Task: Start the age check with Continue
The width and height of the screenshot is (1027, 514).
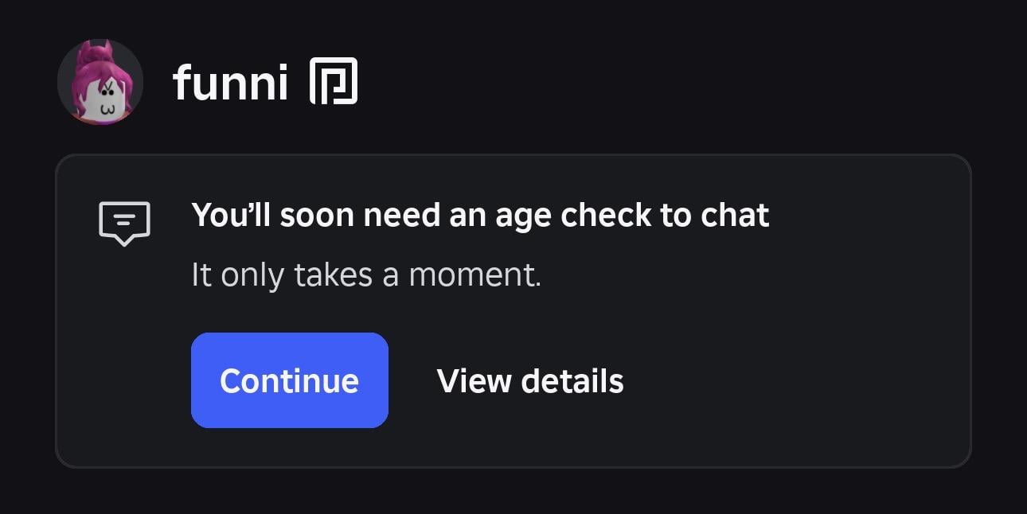Action: 289,380
